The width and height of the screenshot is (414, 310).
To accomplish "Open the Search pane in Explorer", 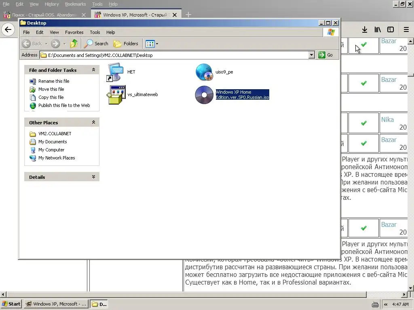I will coord(96,44).
